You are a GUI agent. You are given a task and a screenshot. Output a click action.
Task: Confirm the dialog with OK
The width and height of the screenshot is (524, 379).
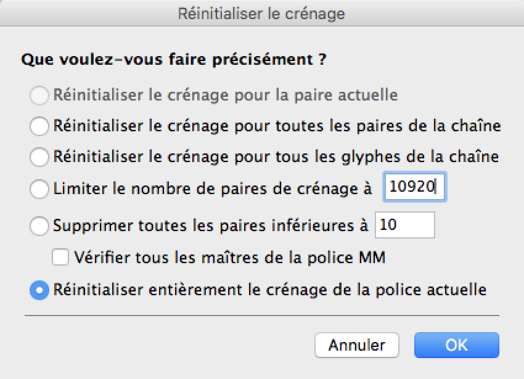point(456,345)
